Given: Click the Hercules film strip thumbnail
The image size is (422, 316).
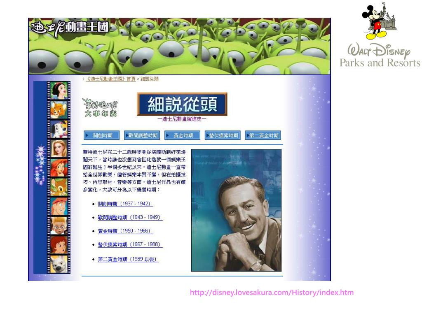Looking at the screenshot, I should click(59, 206).
